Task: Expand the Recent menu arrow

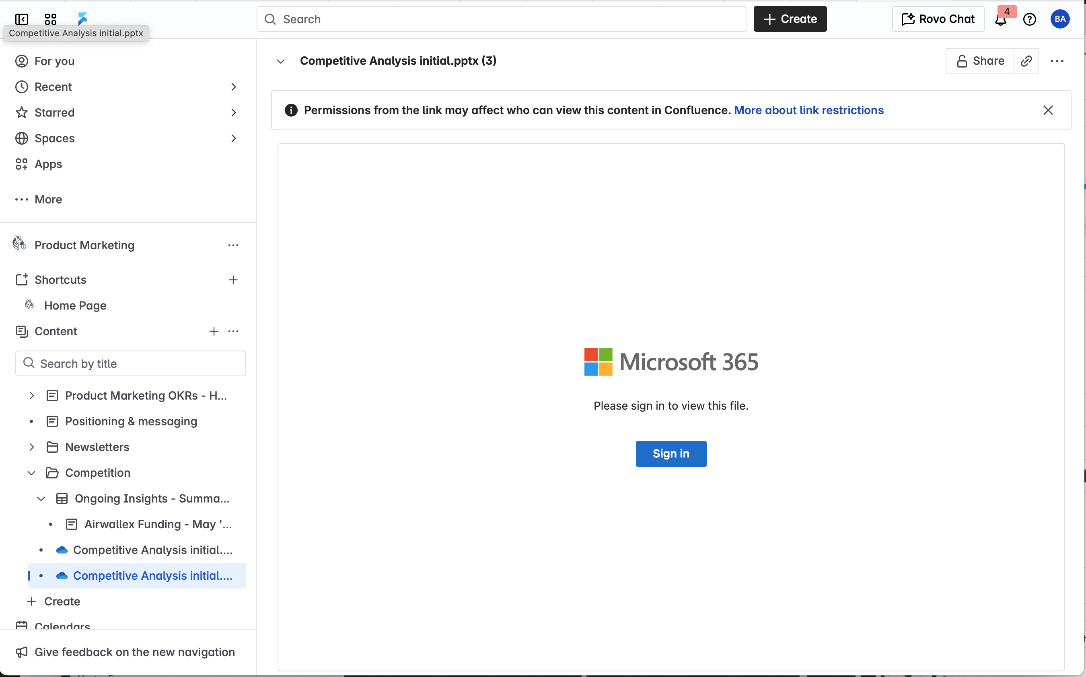Action: tap(233, 87)
